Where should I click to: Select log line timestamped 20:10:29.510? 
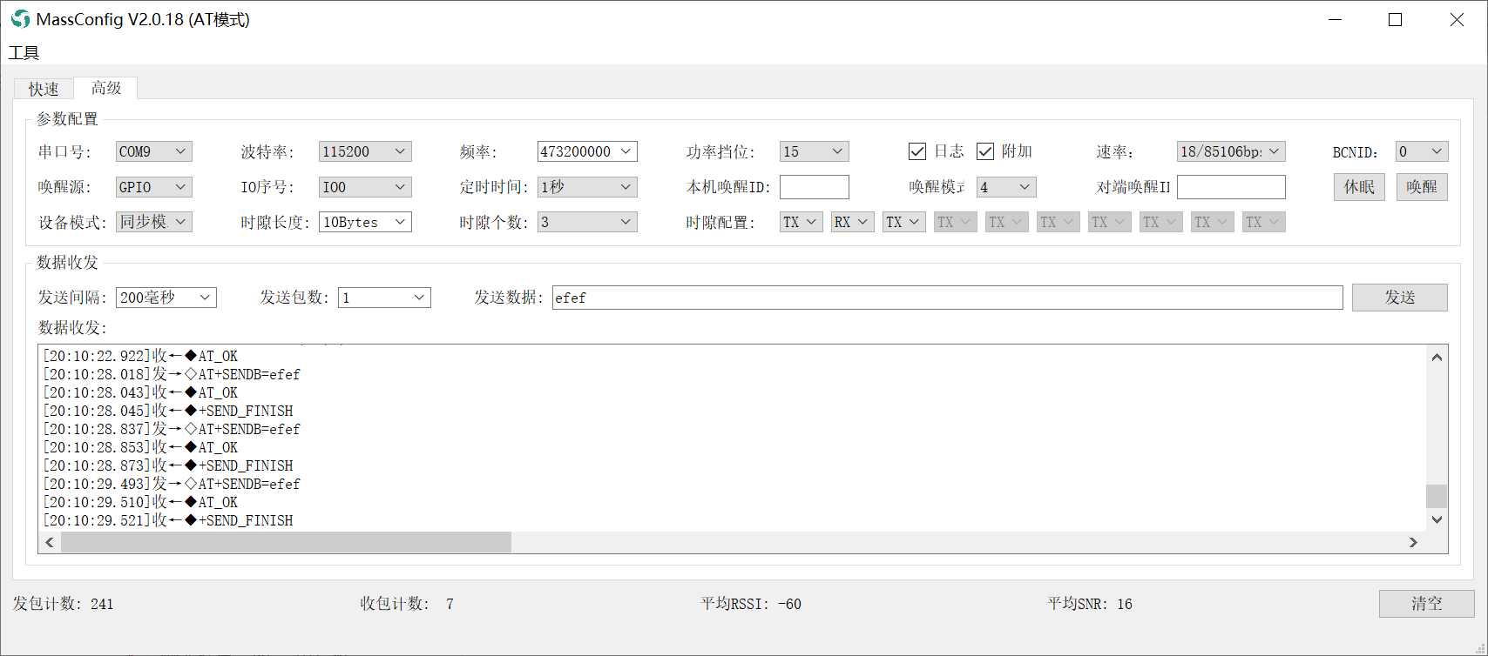pyautogui.click(x=140, y=502)
